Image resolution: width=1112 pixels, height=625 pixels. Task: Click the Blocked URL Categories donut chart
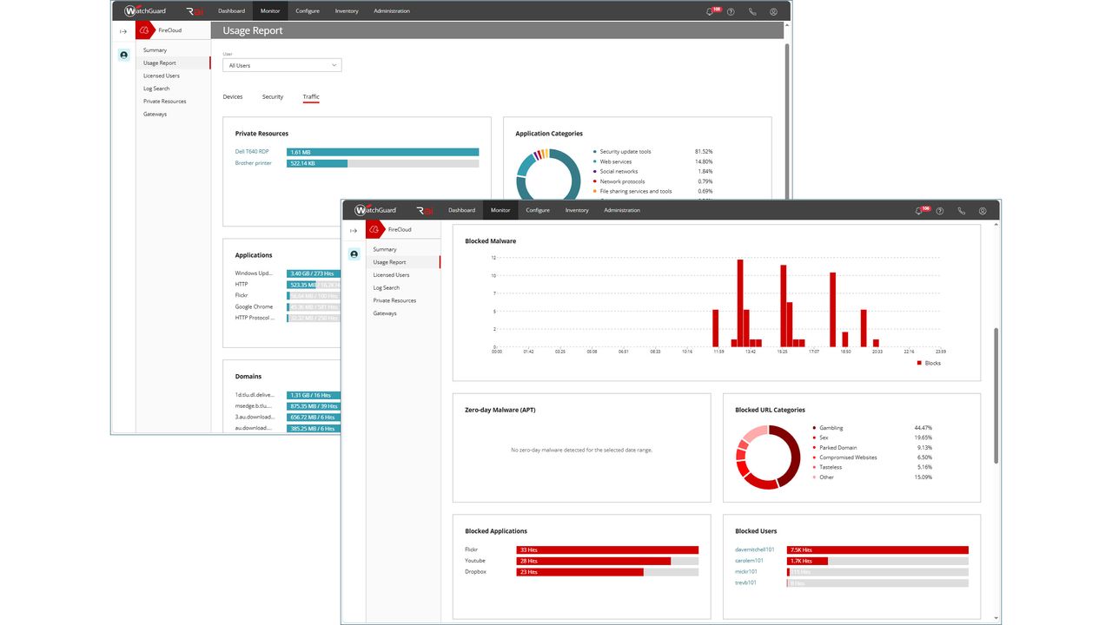coord(768,457)
